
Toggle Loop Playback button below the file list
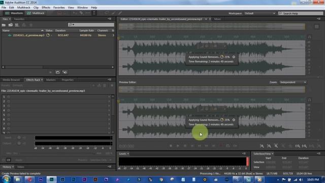(57, 72)
